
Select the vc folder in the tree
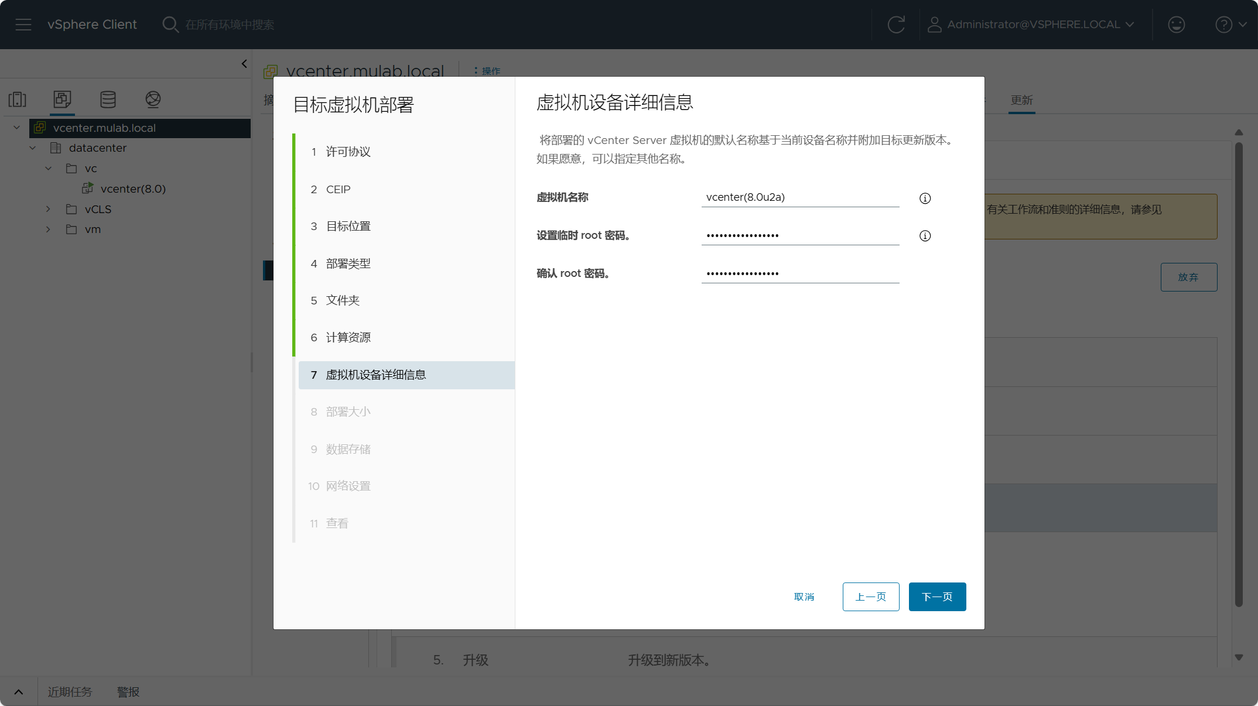[91, 169]
